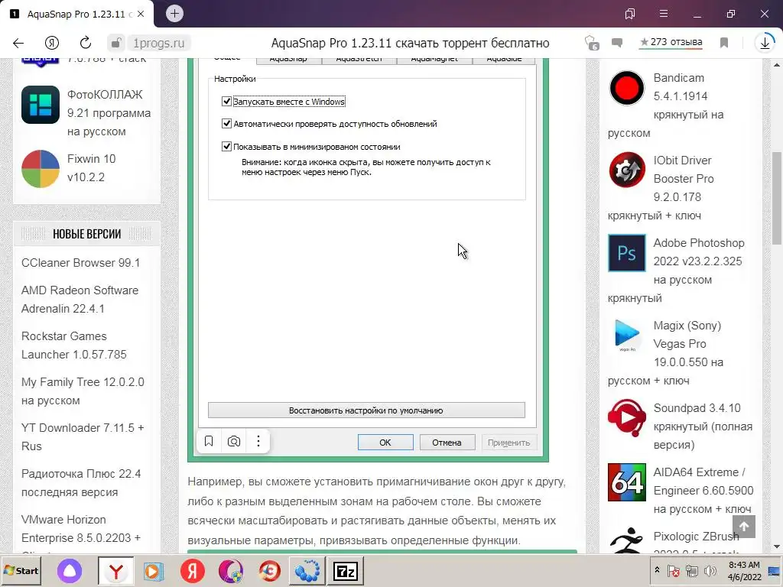Toggle Запускать вместе с Windows checkbox
This screenshot has height=587, width=783.
pos(226,102)
